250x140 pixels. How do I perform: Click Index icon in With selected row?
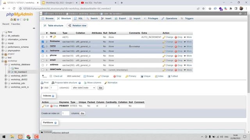[x=156, y=76]
